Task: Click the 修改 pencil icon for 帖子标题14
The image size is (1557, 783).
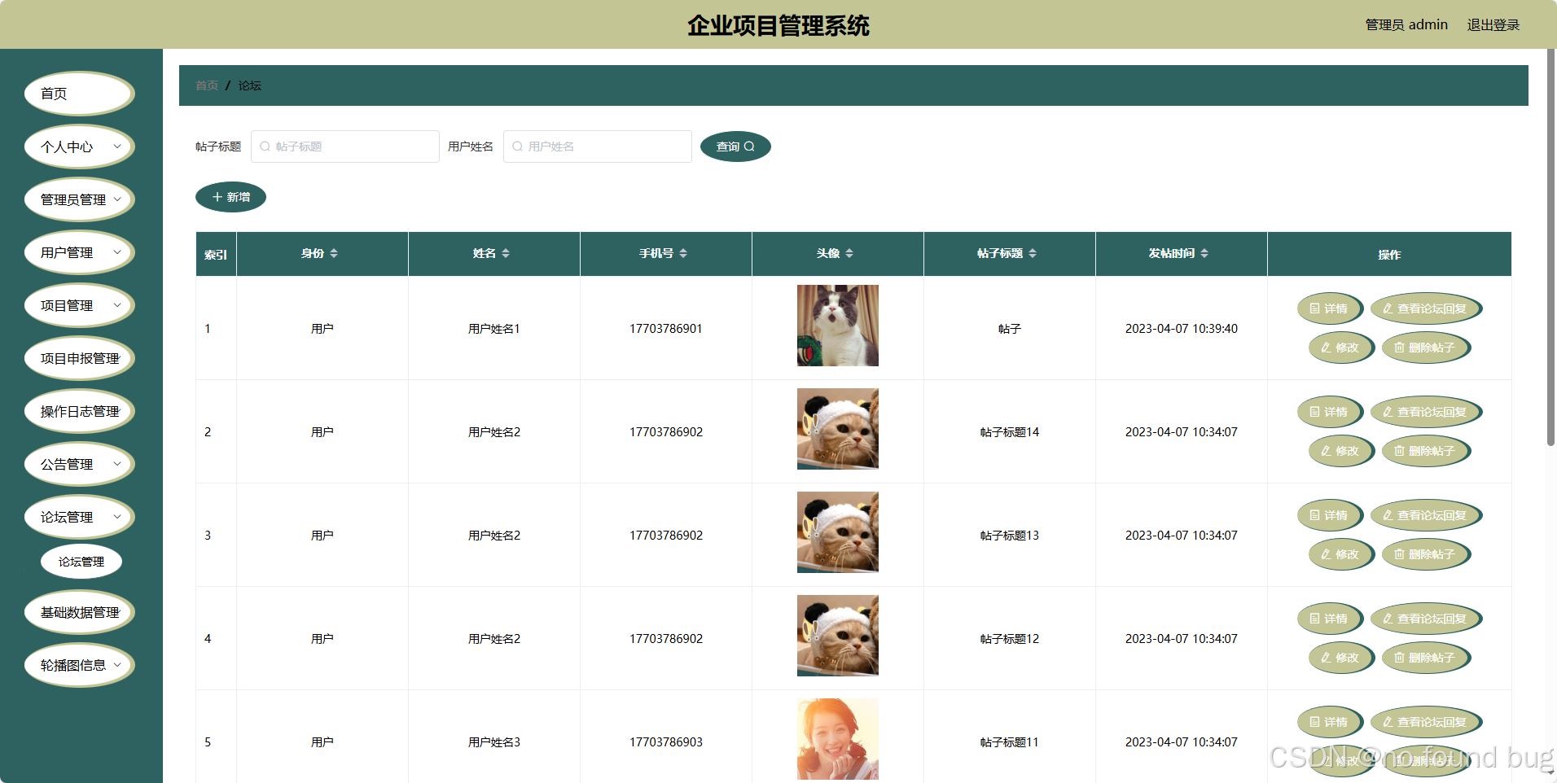Action: coord(1326,450)
